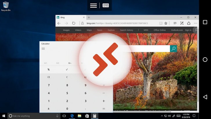
Task: Open the Bing Images link
Action: [66, 30]
